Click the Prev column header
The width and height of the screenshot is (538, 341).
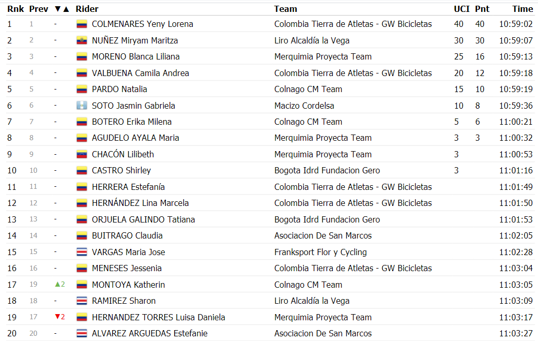click(39, 9)
